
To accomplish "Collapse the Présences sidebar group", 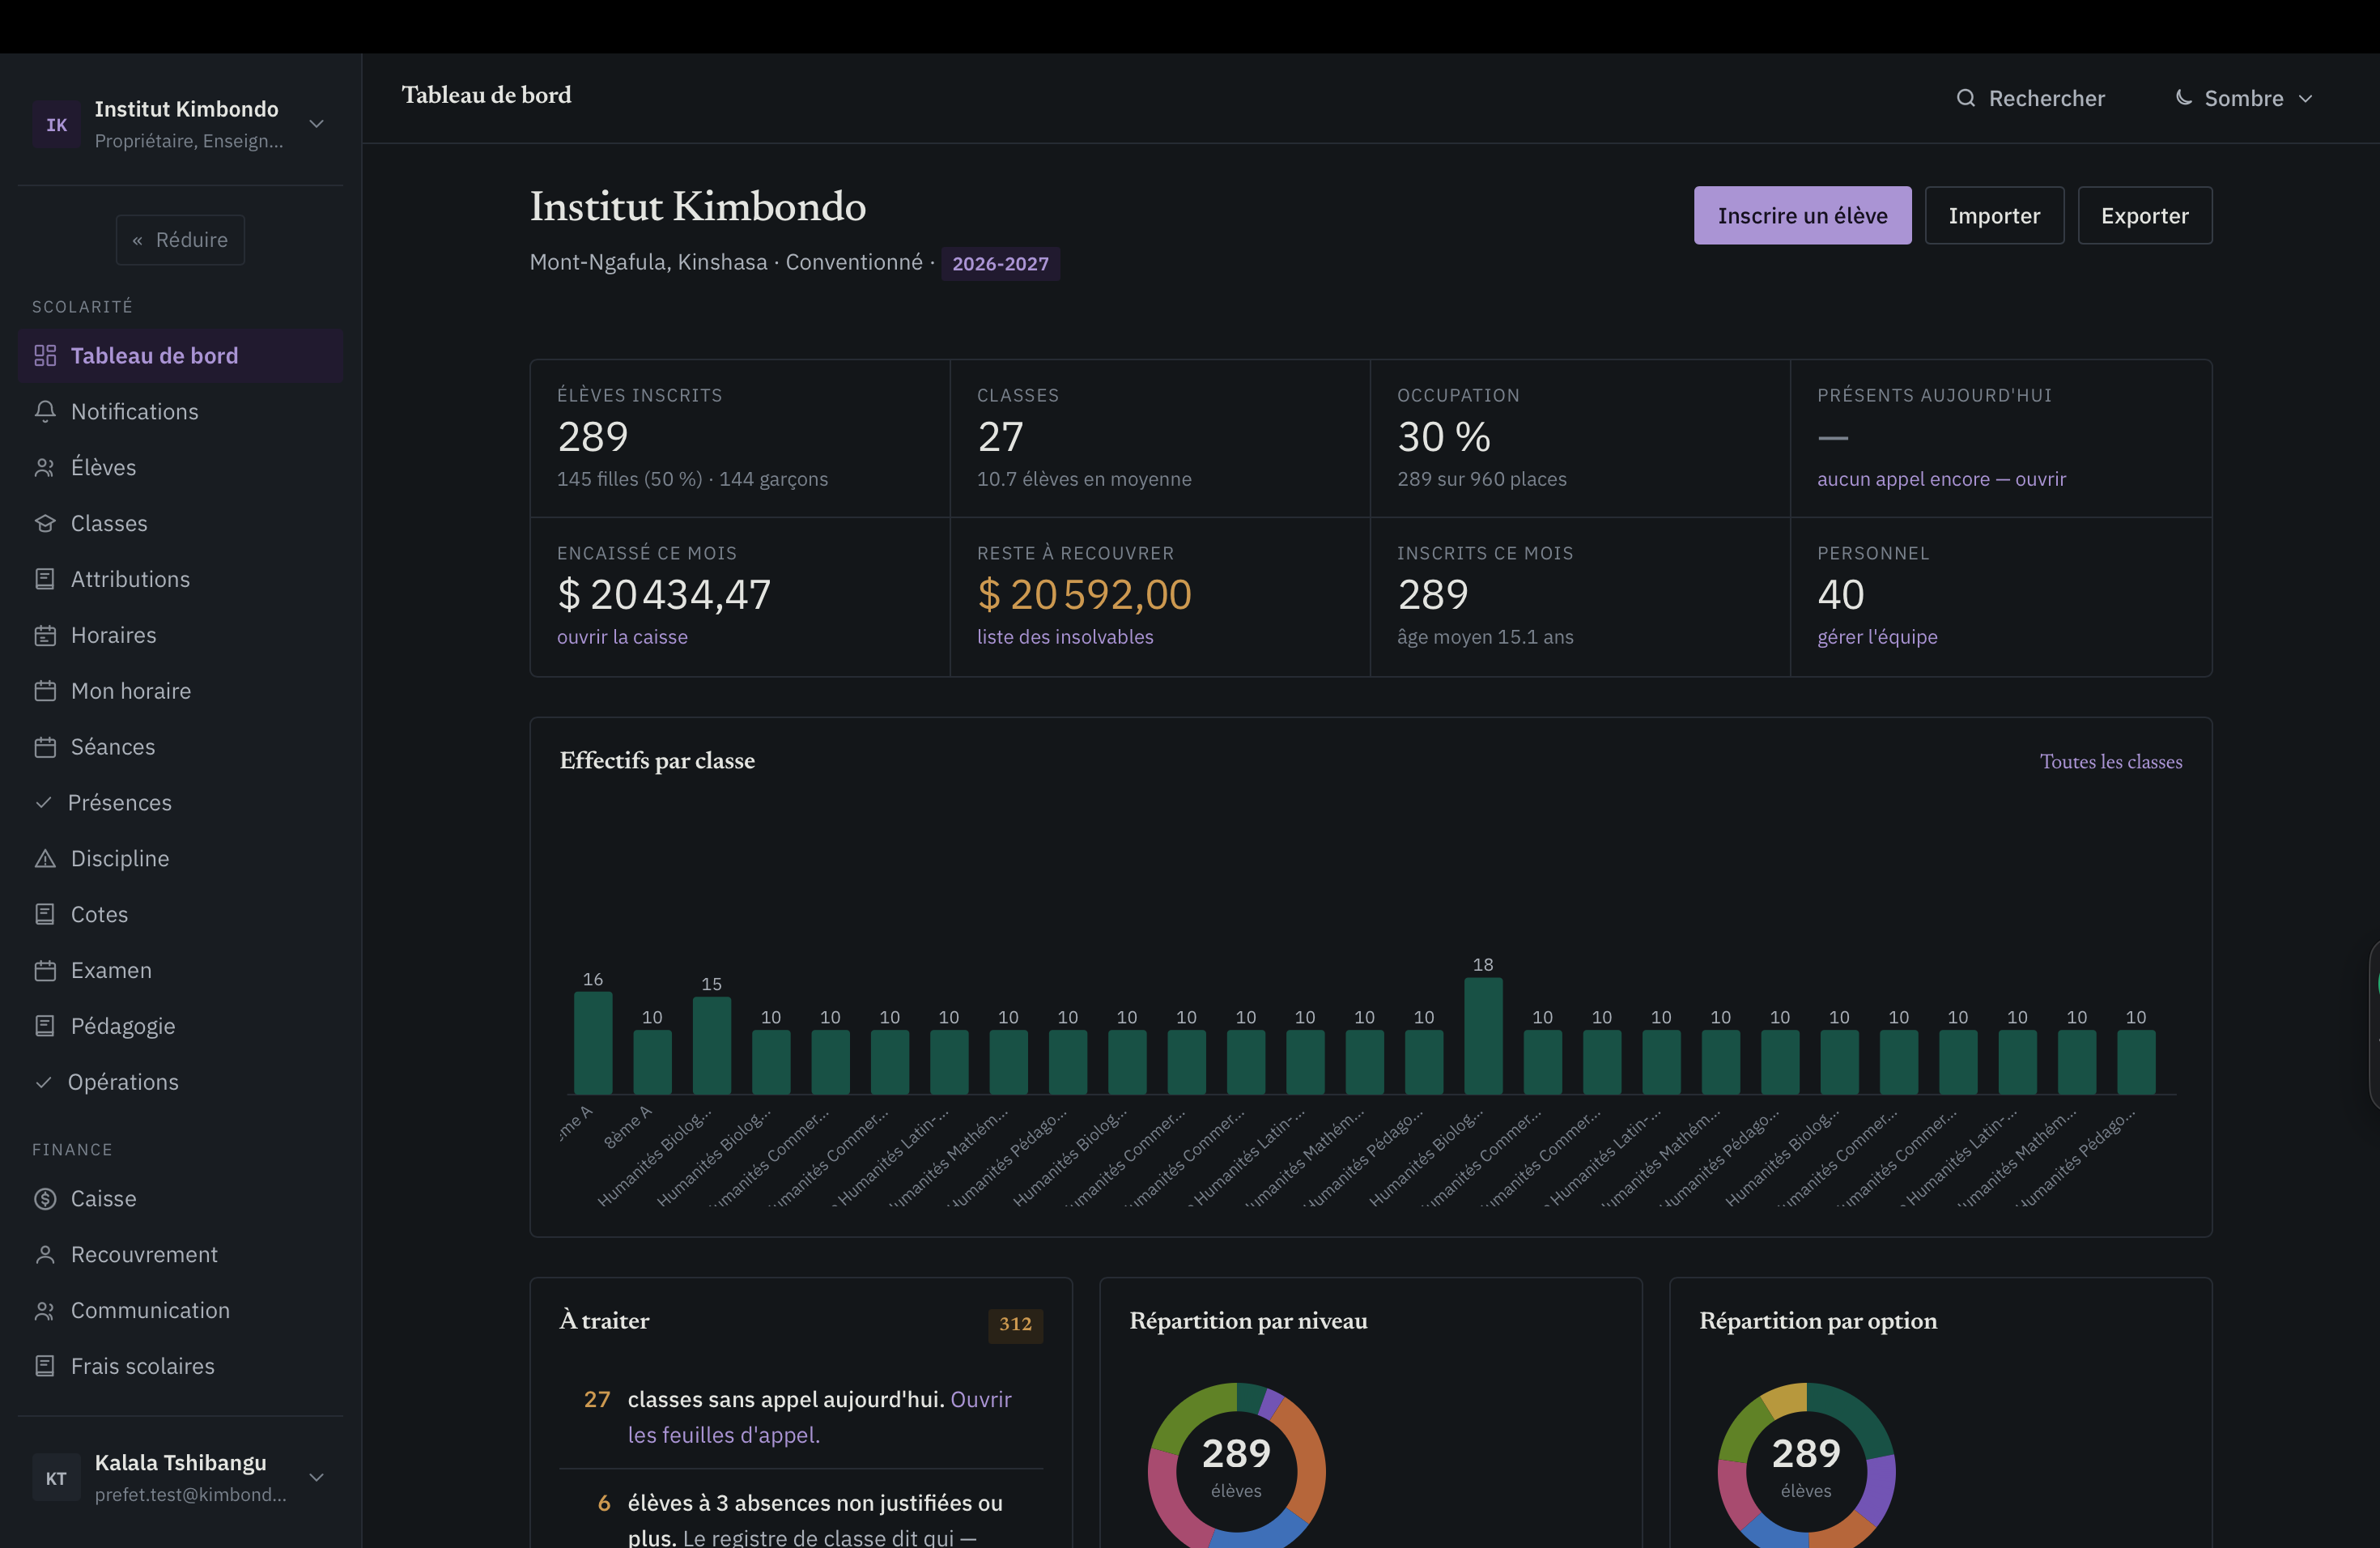I will coord(180,803).
